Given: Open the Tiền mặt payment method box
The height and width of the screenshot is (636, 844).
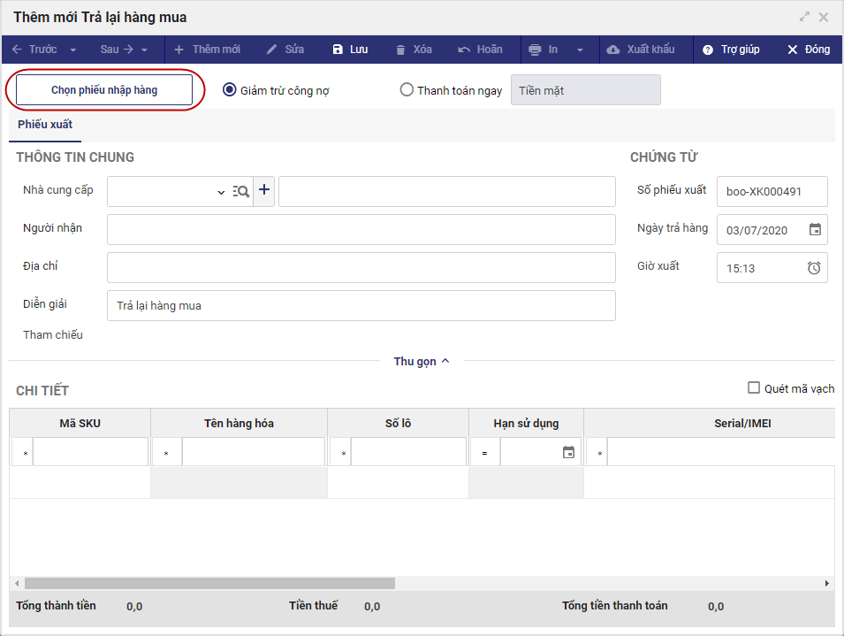Looking at the screenshot, I should (586, 90).
